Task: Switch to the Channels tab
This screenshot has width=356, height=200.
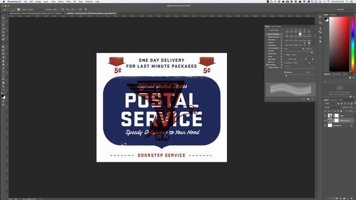Action: coord(334,100)
